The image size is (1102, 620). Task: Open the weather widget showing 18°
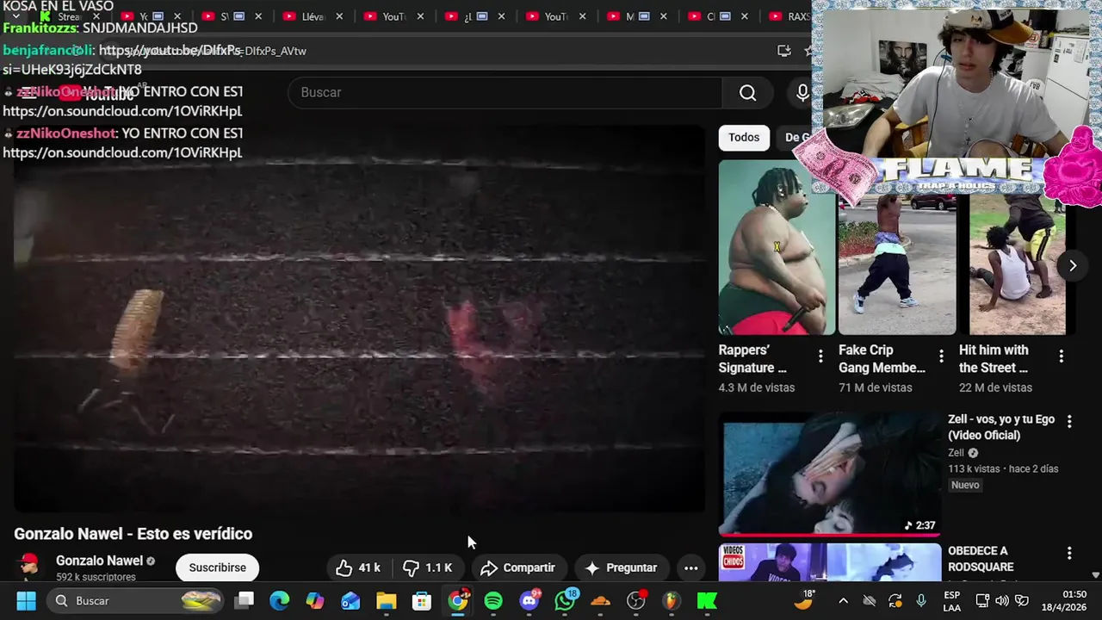tap(804, 600)
